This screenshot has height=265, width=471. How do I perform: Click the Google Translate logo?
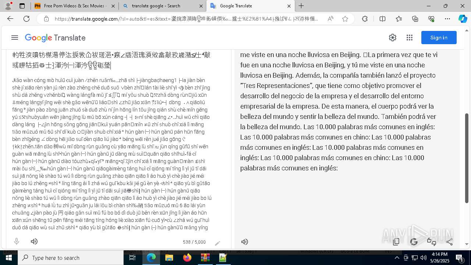click(55, 38)
